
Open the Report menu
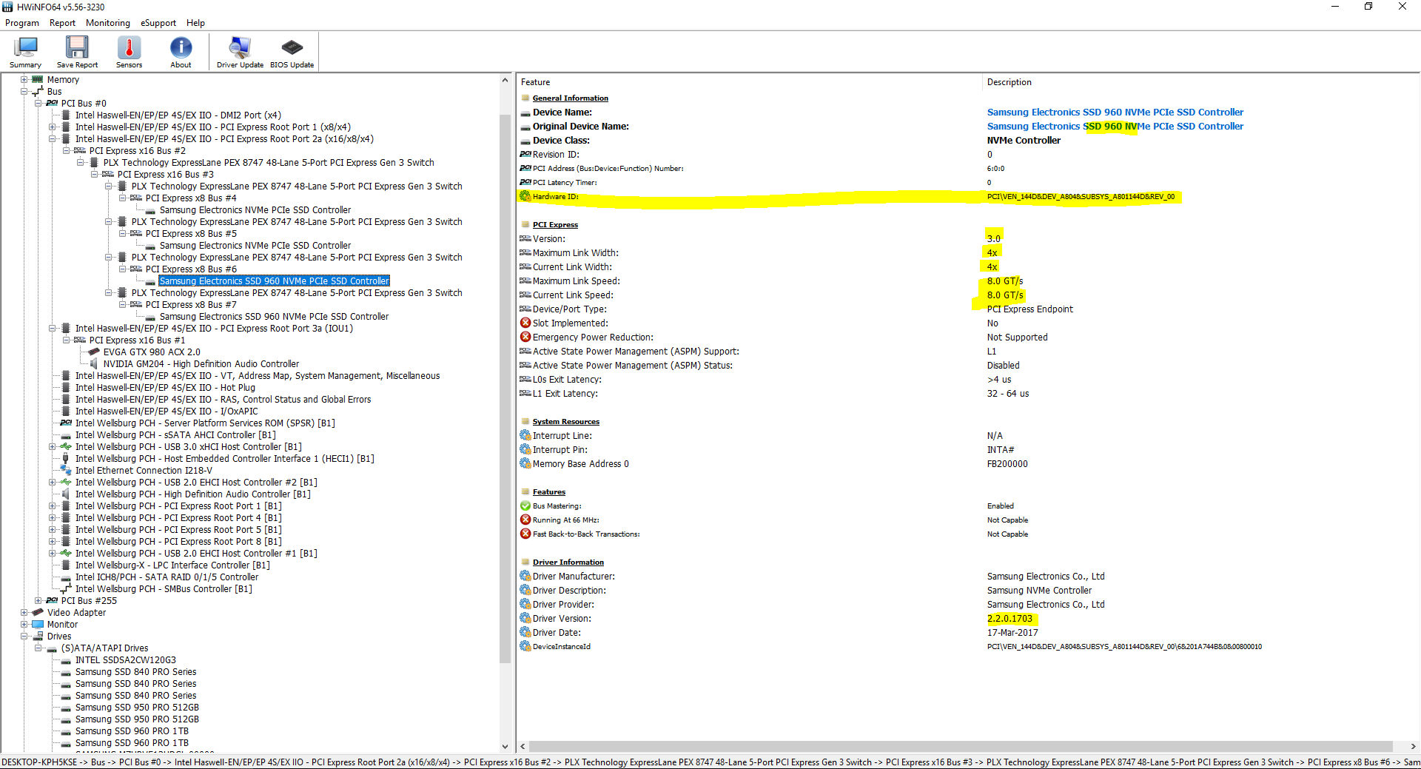click(62, 23)
